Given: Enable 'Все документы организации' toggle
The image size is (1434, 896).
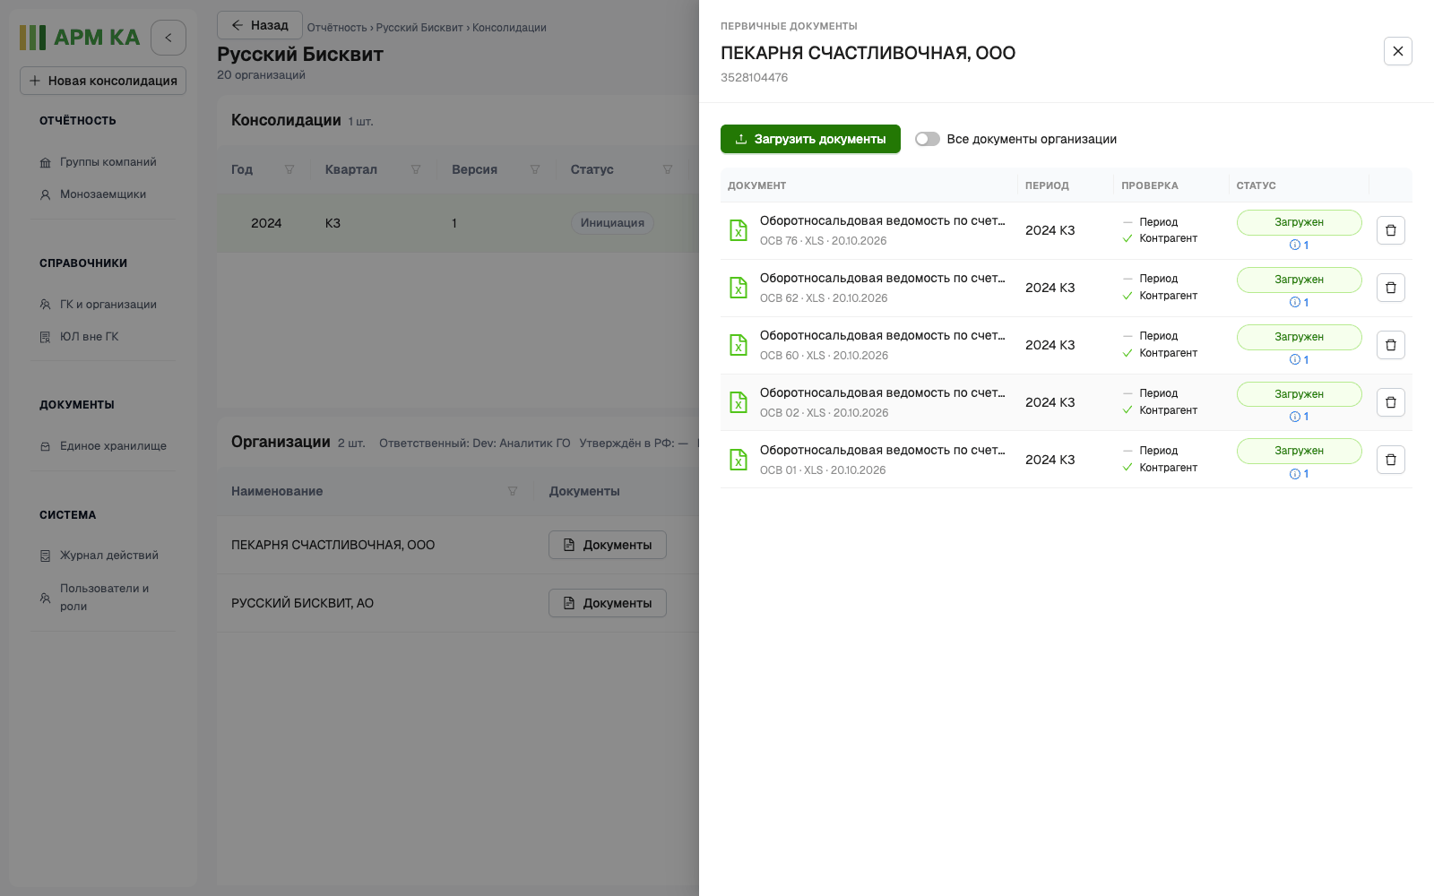Looking at the screenshot, I should [927, 139].
